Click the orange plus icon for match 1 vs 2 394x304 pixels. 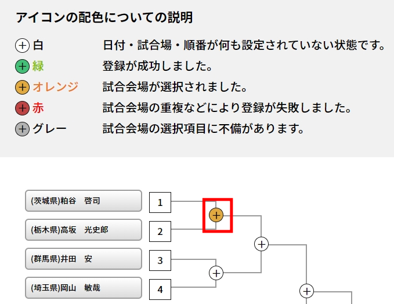pos(216,215)
